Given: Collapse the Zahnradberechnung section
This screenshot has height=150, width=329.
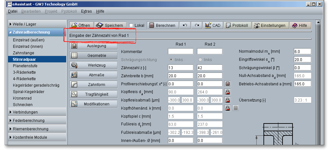Looking at the screenshot, I should pyautogui.click(x=31, y=32).
